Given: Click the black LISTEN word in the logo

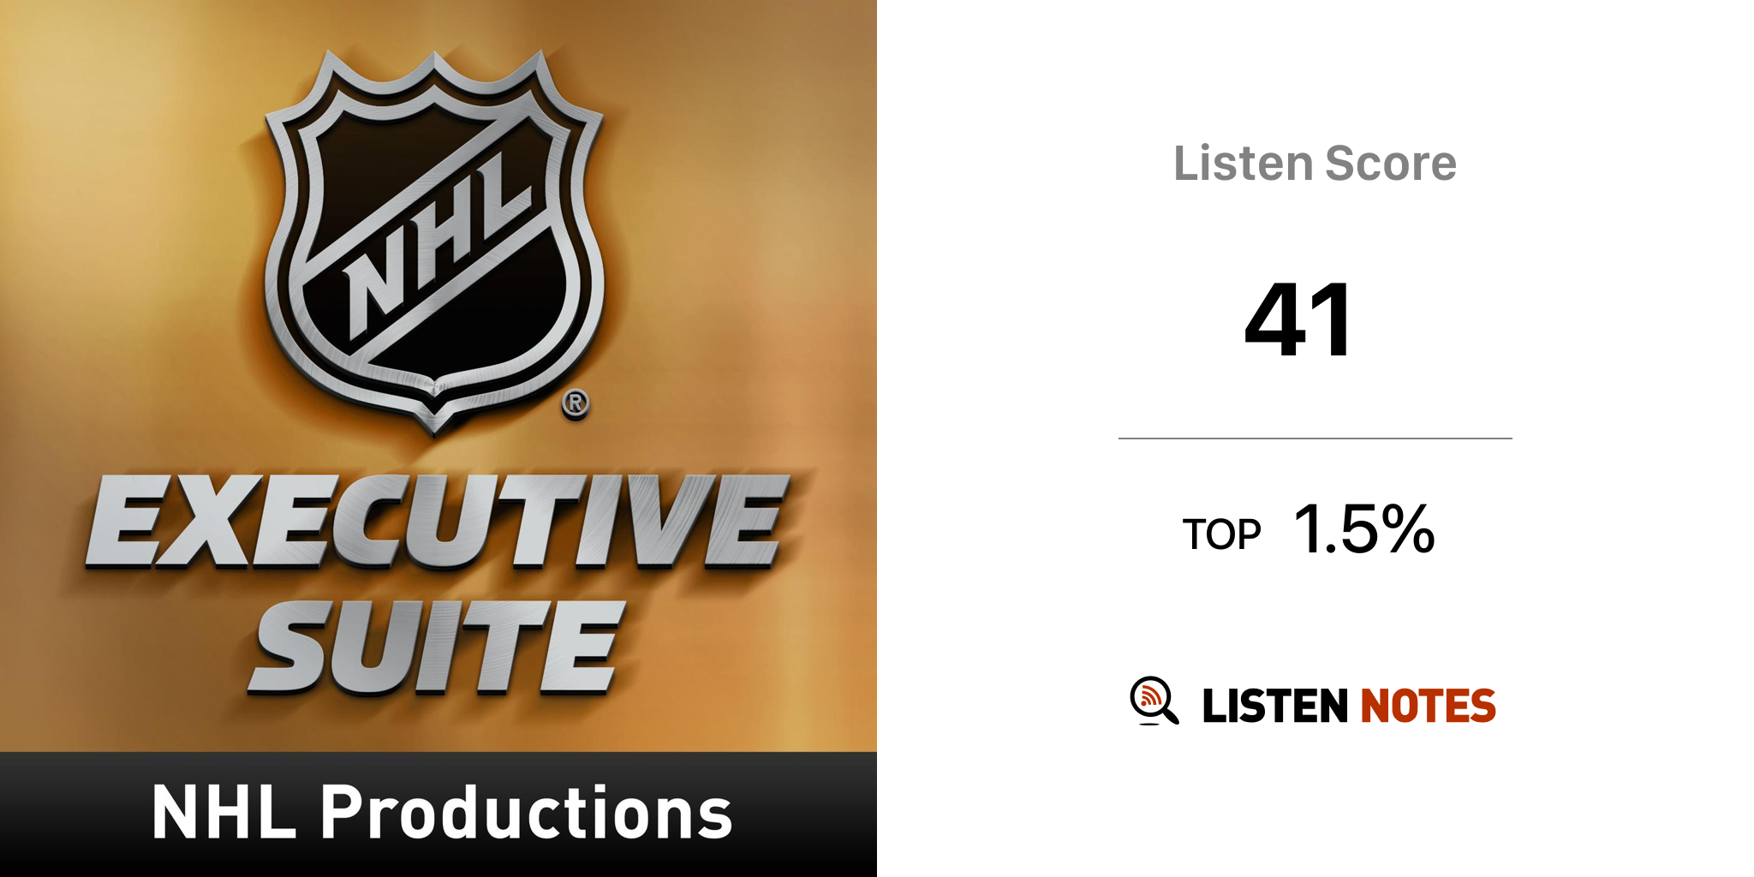Looking at the screenshot, I should point(1275,706).
